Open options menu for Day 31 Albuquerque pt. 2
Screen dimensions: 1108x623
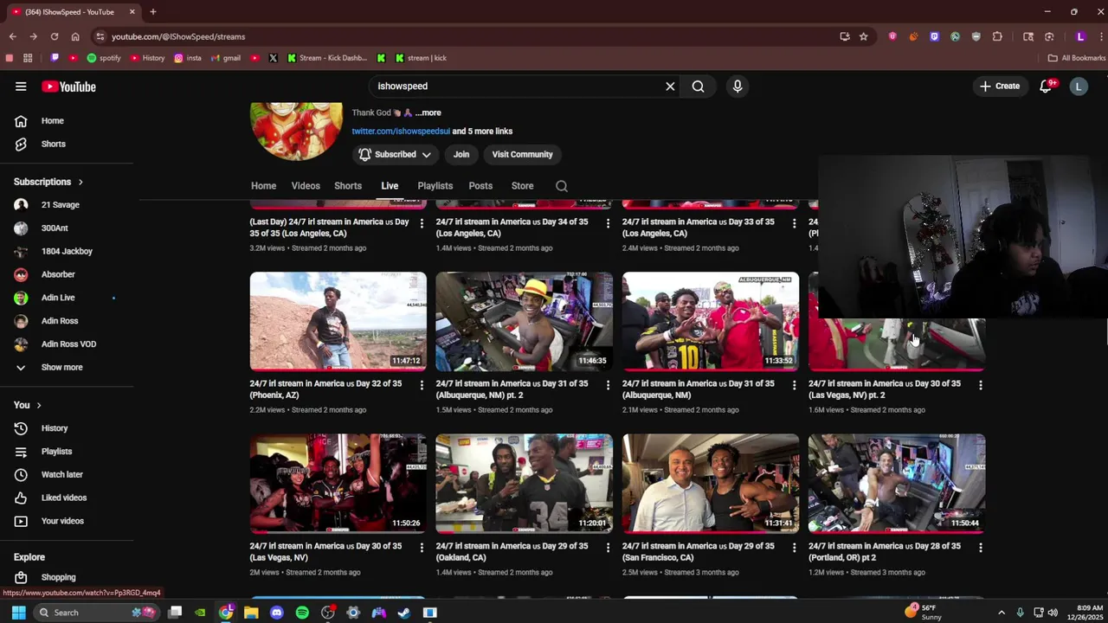pos(608,385)
